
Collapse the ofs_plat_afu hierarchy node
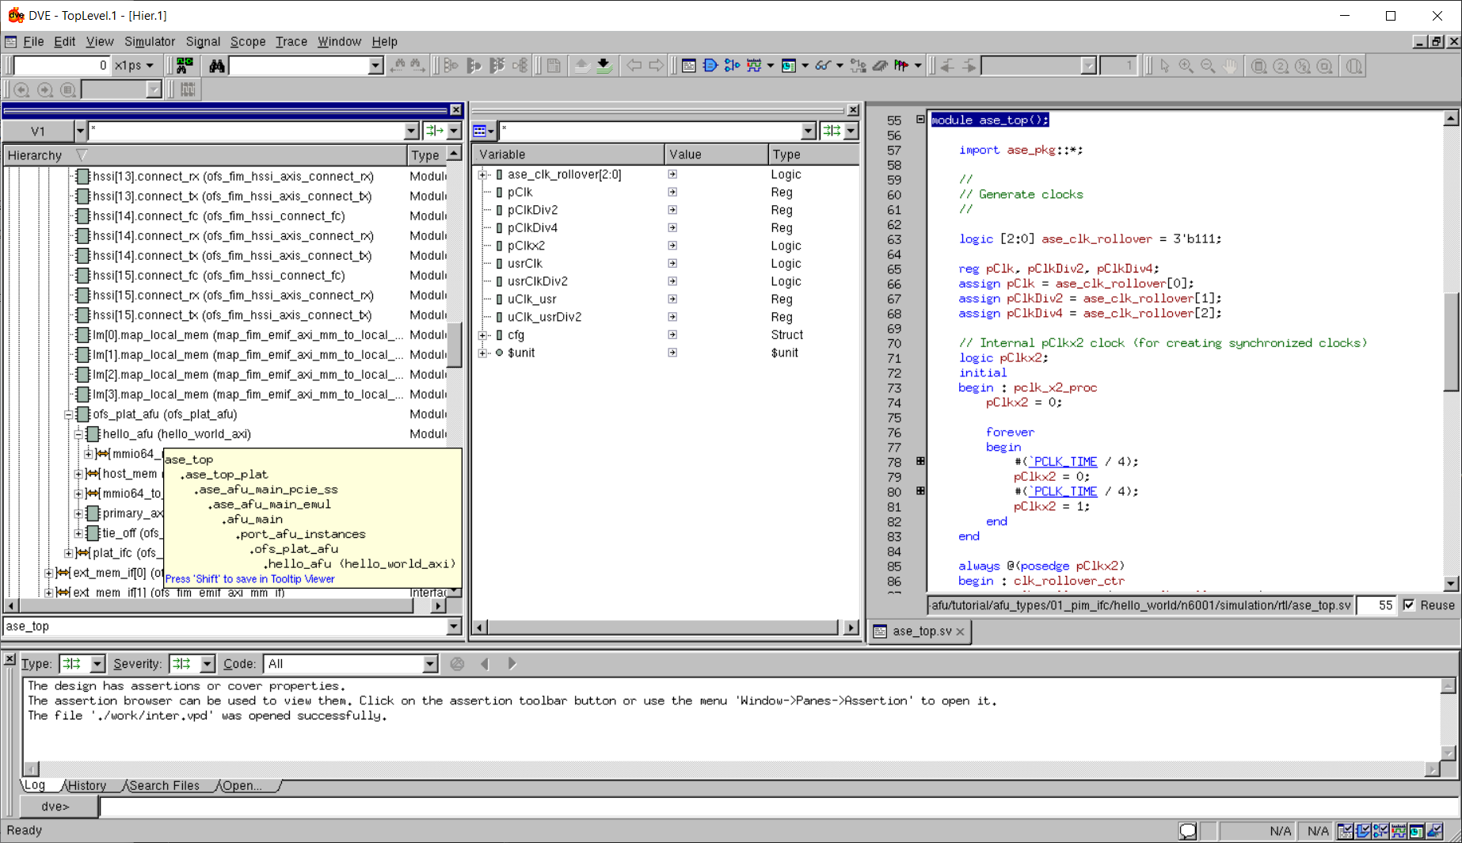(x=69, y=414)
